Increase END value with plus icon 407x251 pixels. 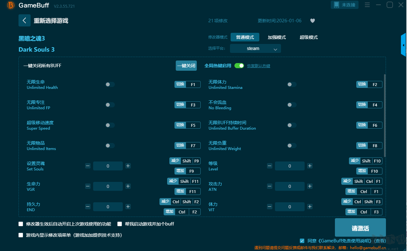[x=128, y=207]
